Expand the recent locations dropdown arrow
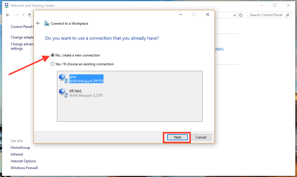The image size is (297, 177). (23, 15)
